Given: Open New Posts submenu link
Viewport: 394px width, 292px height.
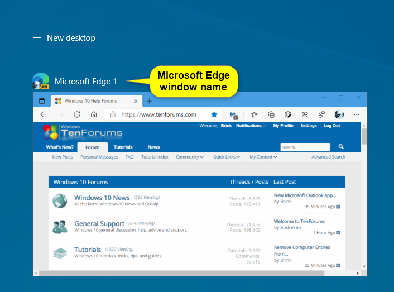Looking at the screenshot, I should (x=63, y=157).
